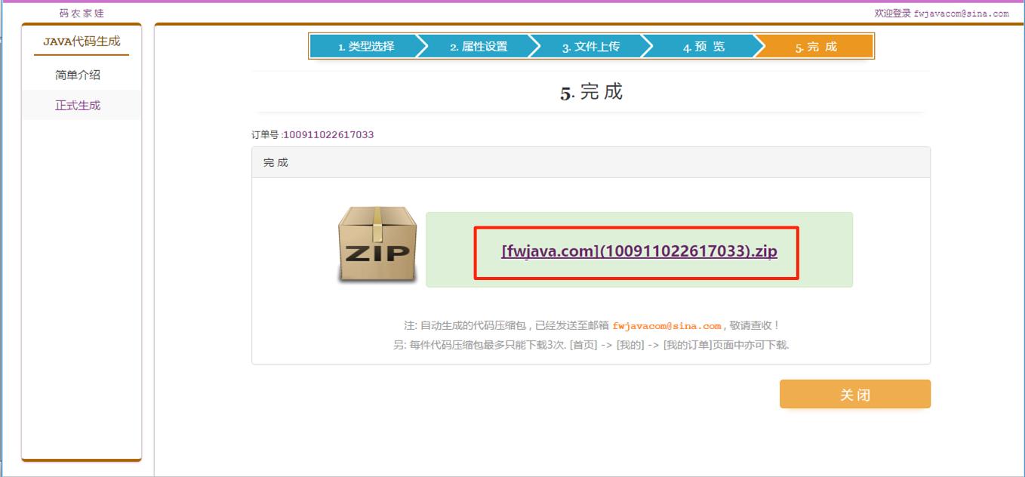Image resolution: width=1025 pixels, height=477 pixels.
Task: Download the [fwjava.com](100911022617033).zip file link
Action: click(x=639, y=251)
